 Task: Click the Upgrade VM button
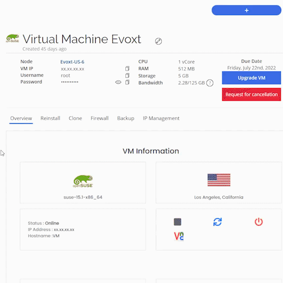click(251, 78)
